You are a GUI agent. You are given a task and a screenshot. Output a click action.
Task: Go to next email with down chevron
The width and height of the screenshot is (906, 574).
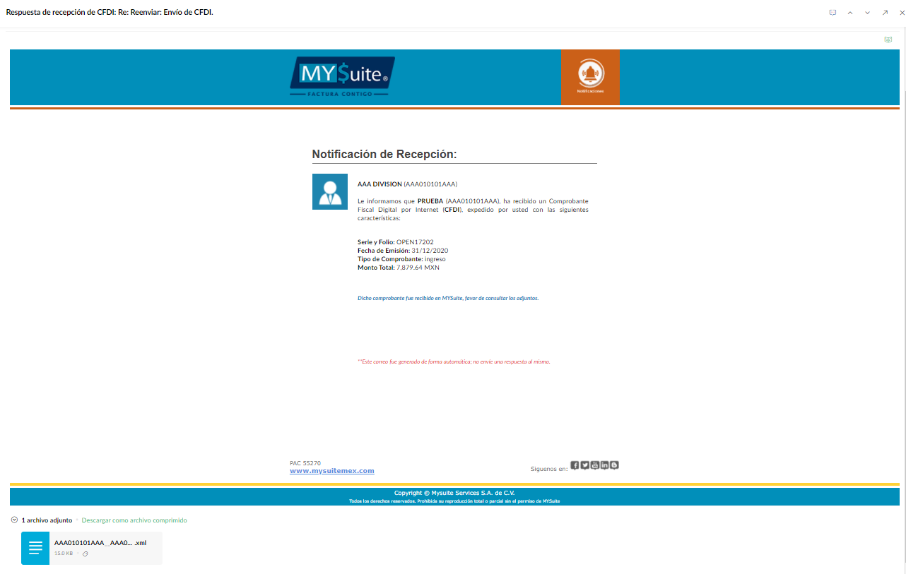(867, 13)
